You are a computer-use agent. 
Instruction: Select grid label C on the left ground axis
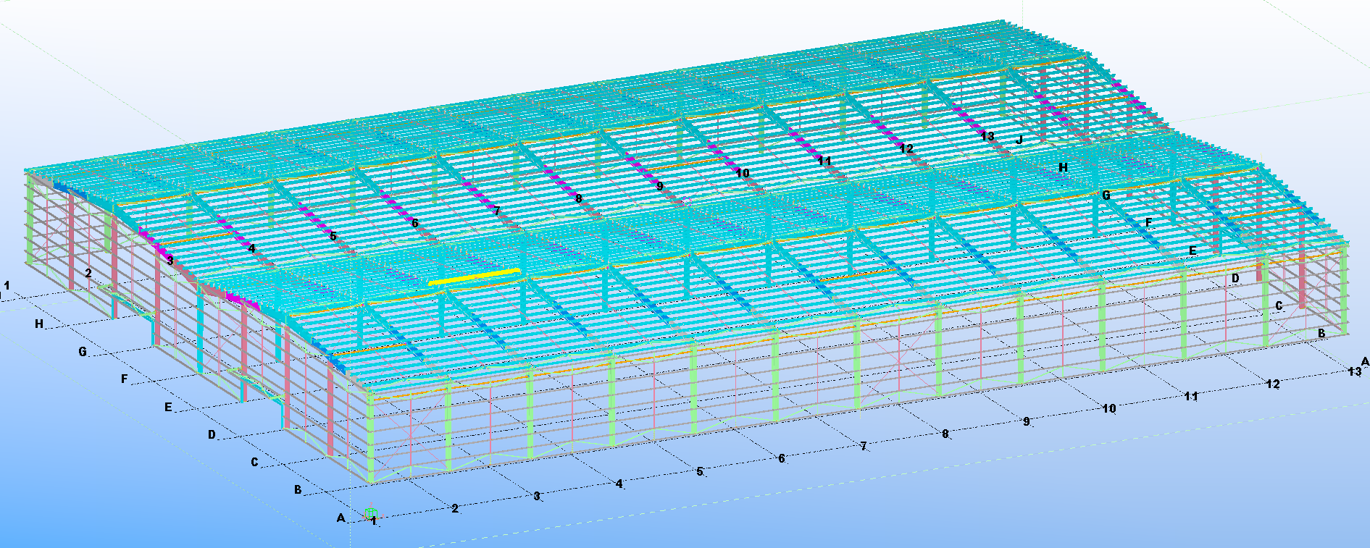point(254,462)
